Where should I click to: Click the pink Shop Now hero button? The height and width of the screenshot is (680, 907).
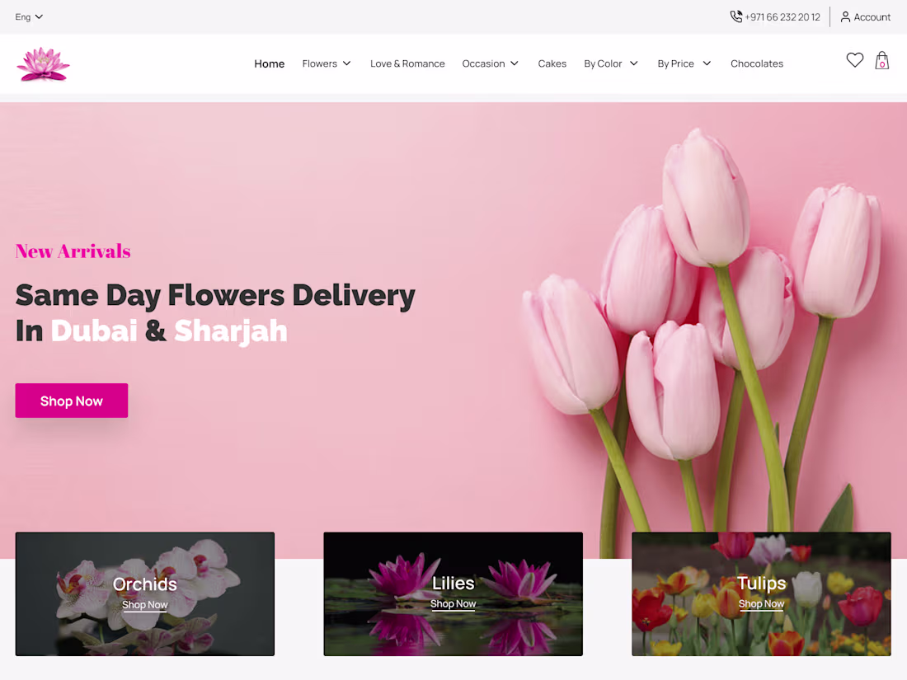pyautogui.click(x=71, y=401)
